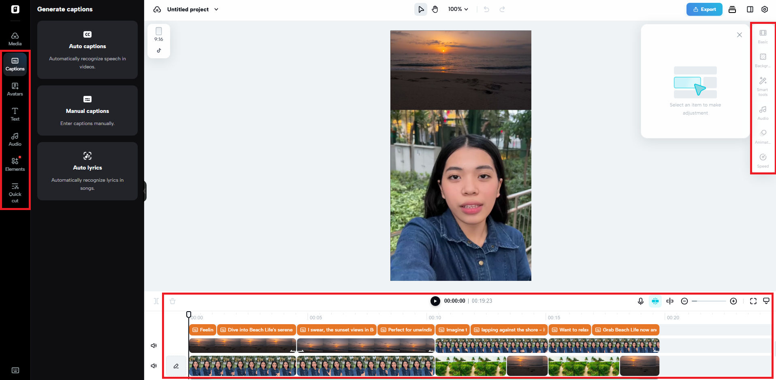The image size is (776, 380).
Task: Expand the 100% zoom level dropdown
Action: (x=458, y=9)
